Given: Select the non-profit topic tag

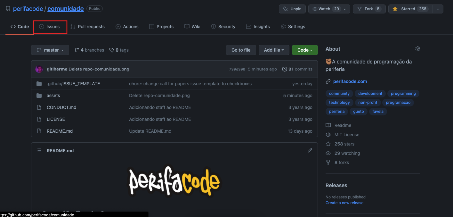Looking at the screenshot, I should pyautogui.click(x=368, y=103).
